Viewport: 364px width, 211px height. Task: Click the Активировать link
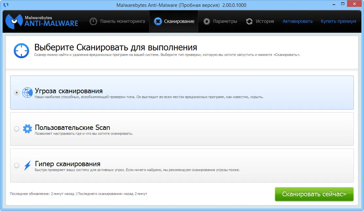pos(297,21)
